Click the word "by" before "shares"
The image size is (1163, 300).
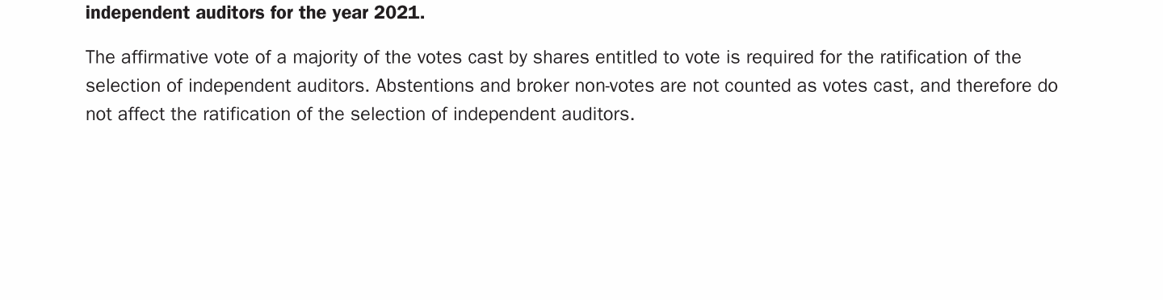[518, 58]
